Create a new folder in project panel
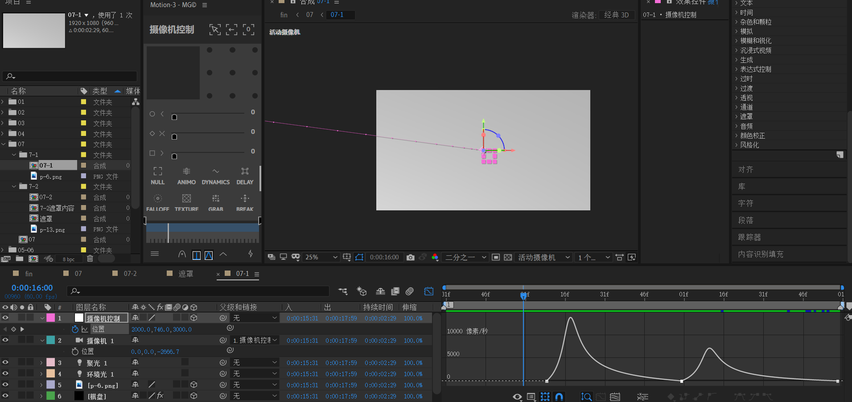852x402 pixels. (20, 258)
